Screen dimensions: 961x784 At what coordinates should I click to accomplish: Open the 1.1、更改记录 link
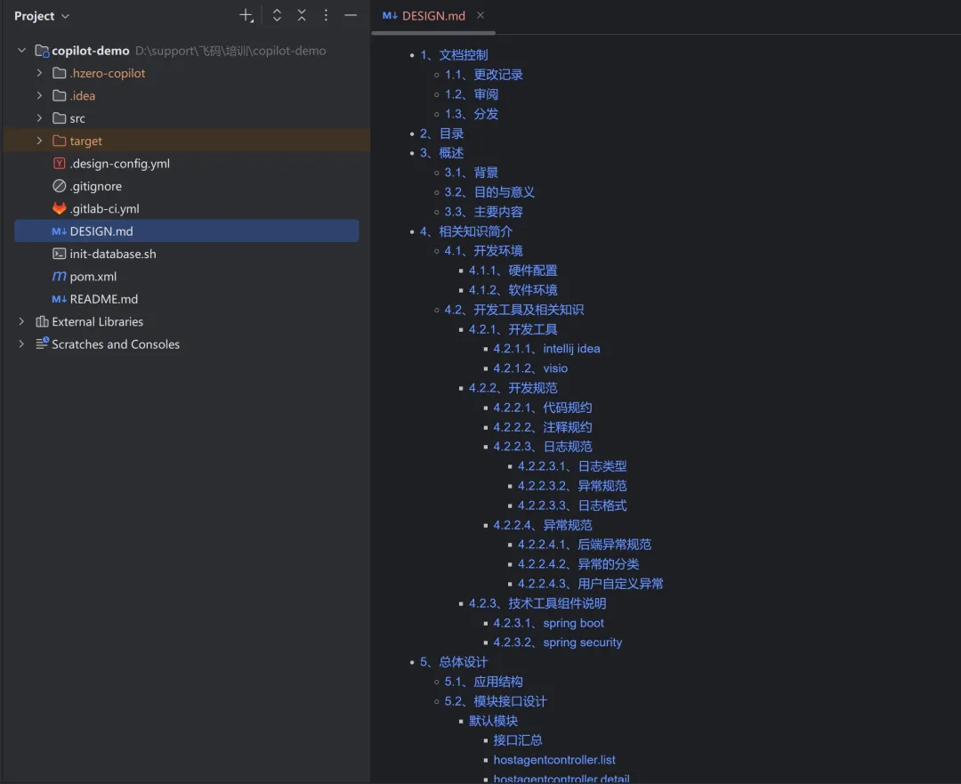tap(483, 75)
